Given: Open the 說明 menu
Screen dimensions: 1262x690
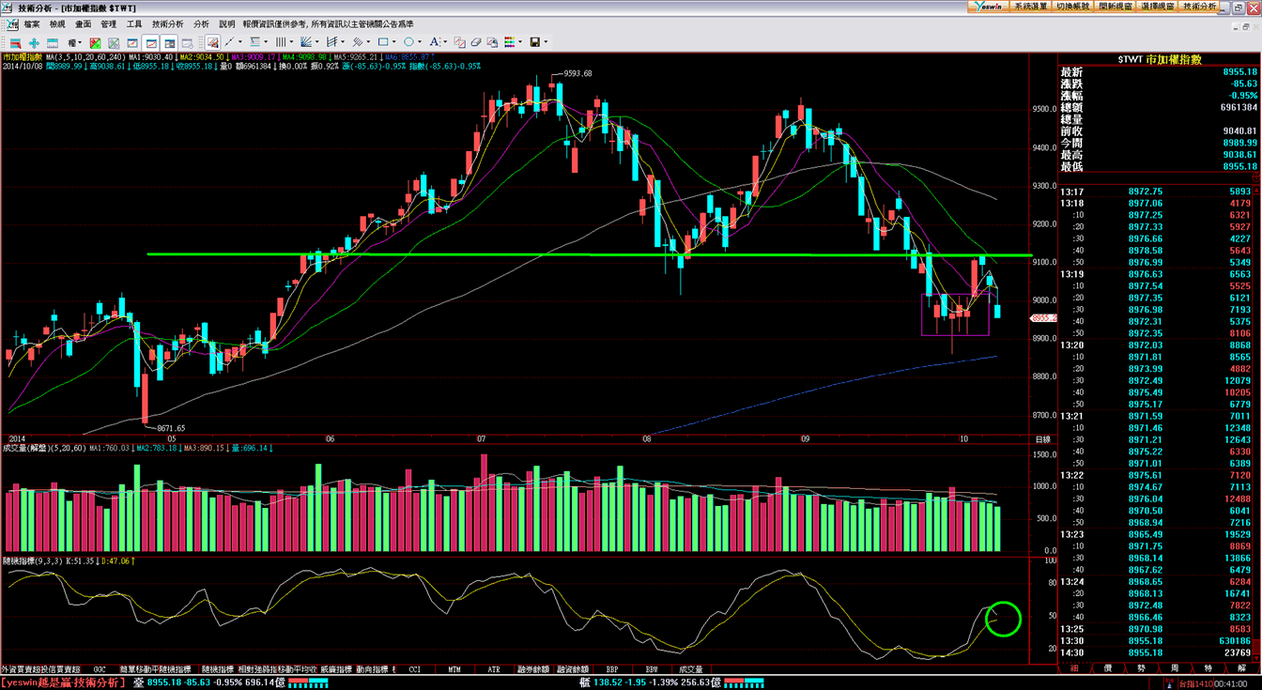Looking at the screenshot, I should pos(227,23).
